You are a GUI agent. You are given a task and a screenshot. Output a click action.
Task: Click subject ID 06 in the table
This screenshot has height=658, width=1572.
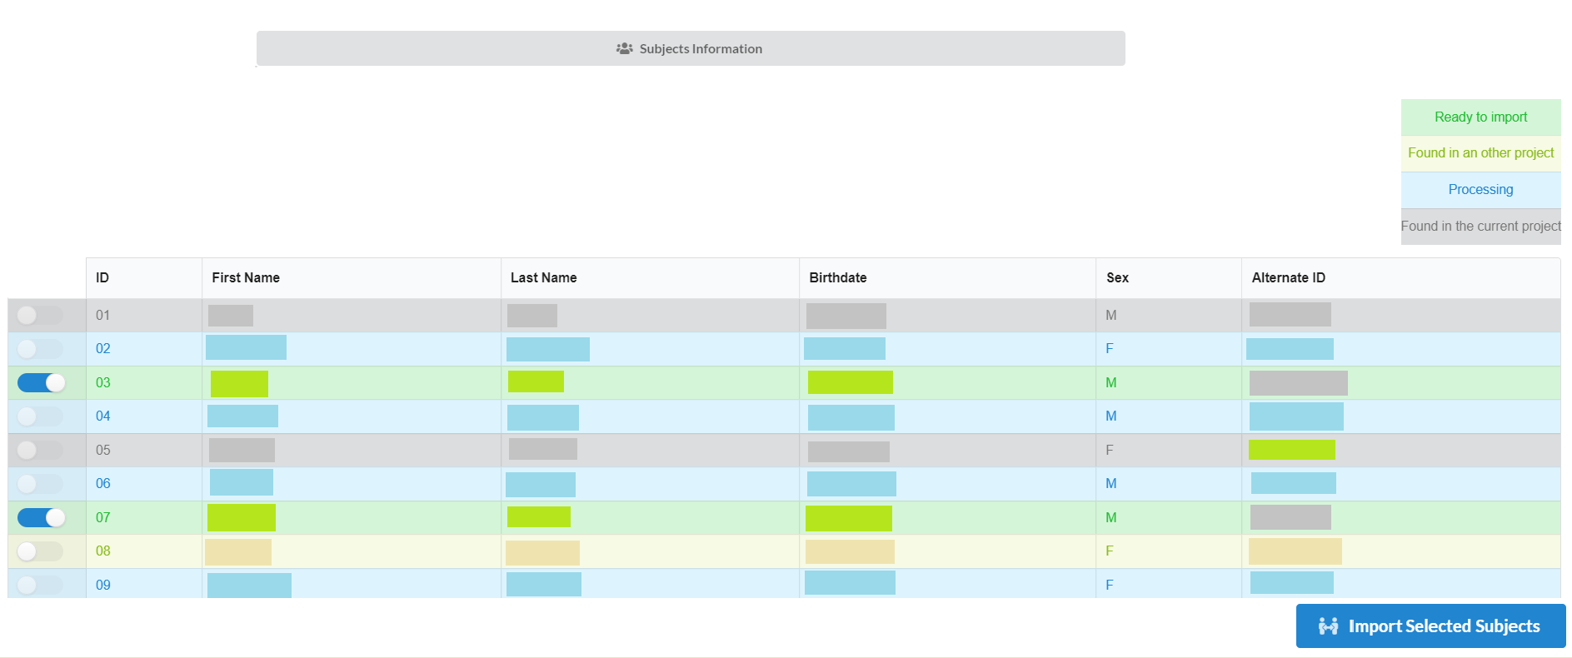(x=103, y=484)
